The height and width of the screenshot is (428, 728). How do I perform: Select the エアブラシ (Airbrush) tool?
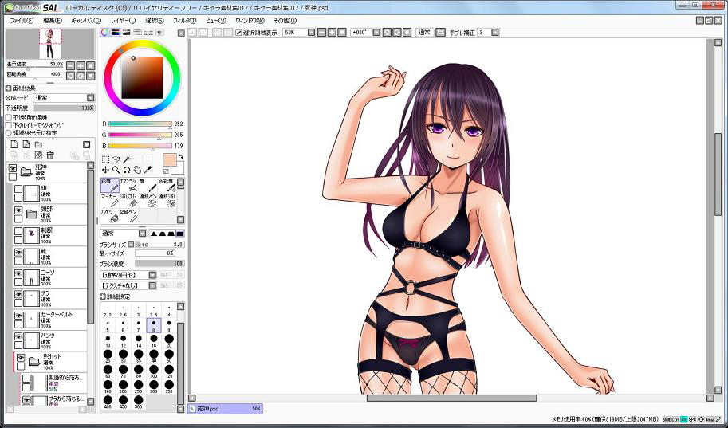click(128, 186)
